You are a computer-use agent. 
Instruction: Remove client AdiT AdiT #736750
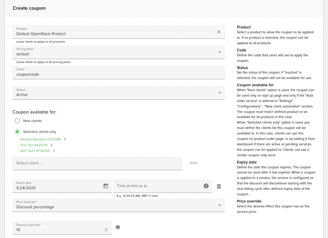tap(54, 151)
